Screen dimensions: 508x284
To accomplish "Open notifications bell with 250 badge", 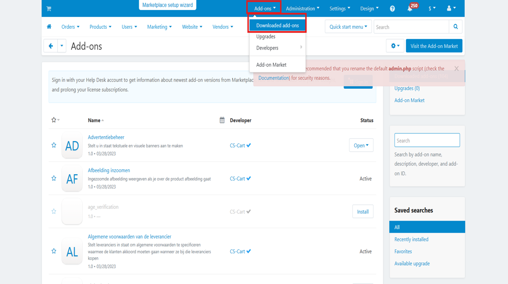I will pos(410,9).
